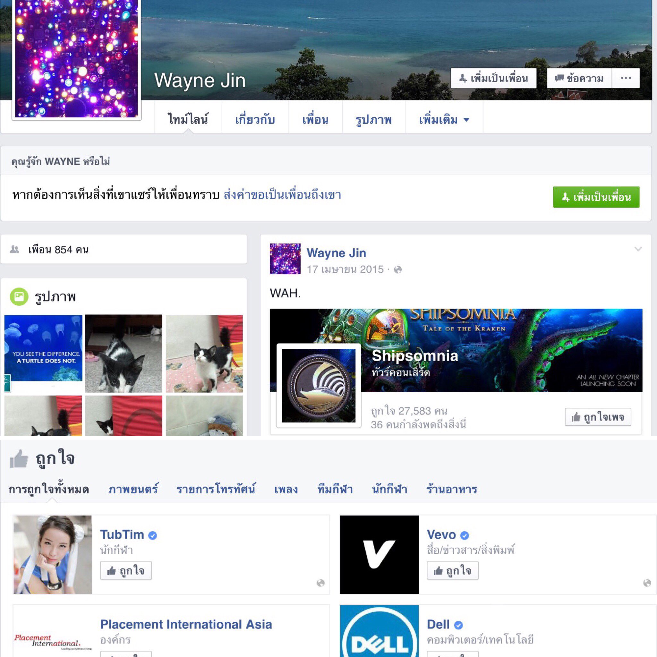657x657 pixels.
Task: Click the ข้อความ message button
Action: [x=579, y=78]
